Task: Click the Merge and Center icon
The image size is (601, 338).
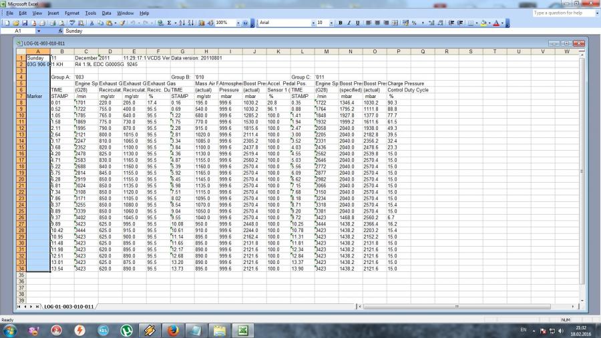Action: point(396,23)
